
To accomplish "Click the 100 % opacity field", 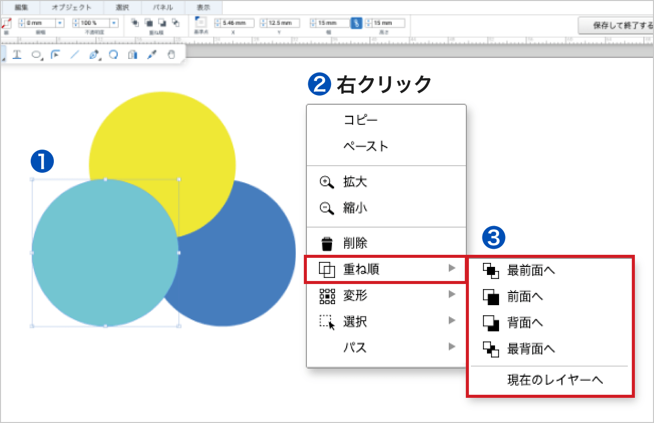I will (x=95, y=23).
